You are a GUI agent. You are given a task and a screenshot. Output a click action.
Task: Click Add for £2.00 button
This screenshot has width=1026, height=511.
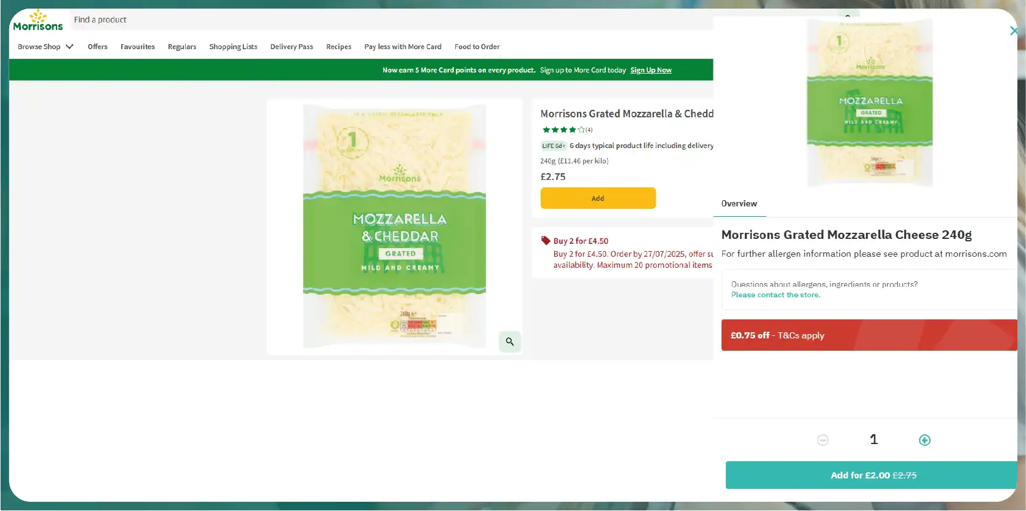[x=872, y=475]
